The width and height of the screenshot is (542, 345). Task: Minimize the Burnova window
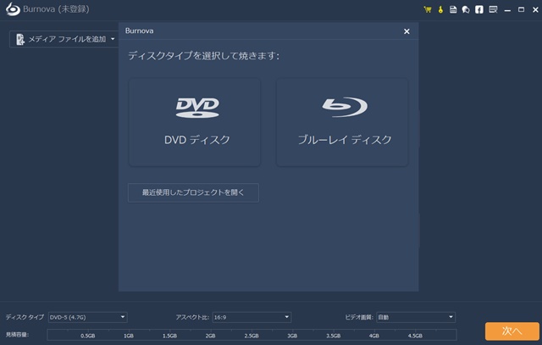pos(507,10)
